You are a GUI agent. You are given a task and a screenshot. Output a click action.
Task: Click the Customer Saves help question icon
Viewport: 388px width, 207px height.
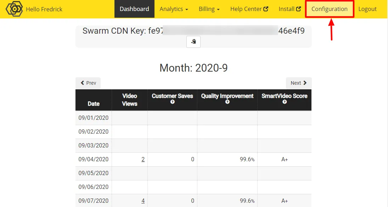[x=173, y=102]
